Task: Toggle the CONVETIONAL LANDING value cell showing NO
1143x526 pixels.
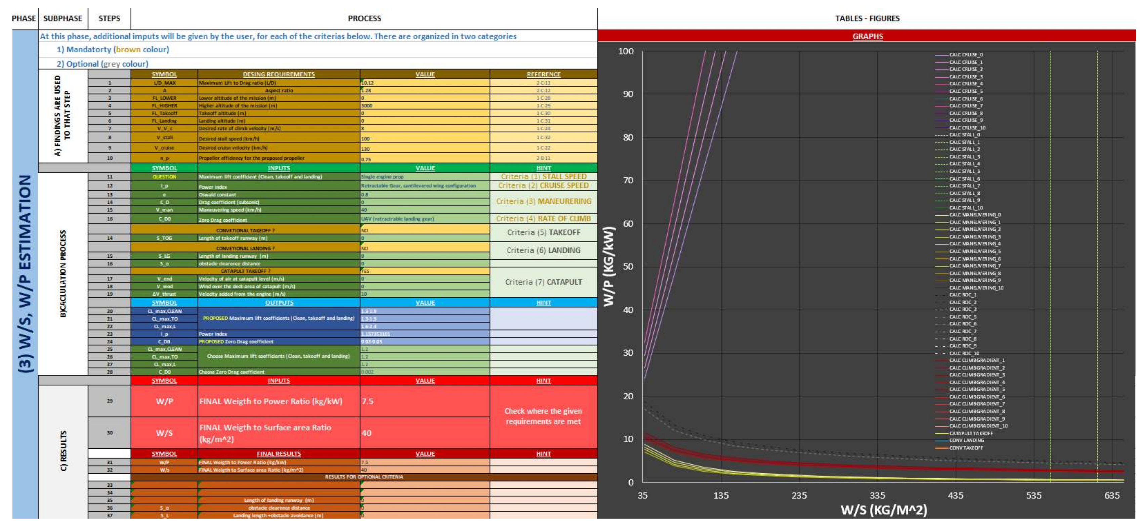Action: point(424,248)
